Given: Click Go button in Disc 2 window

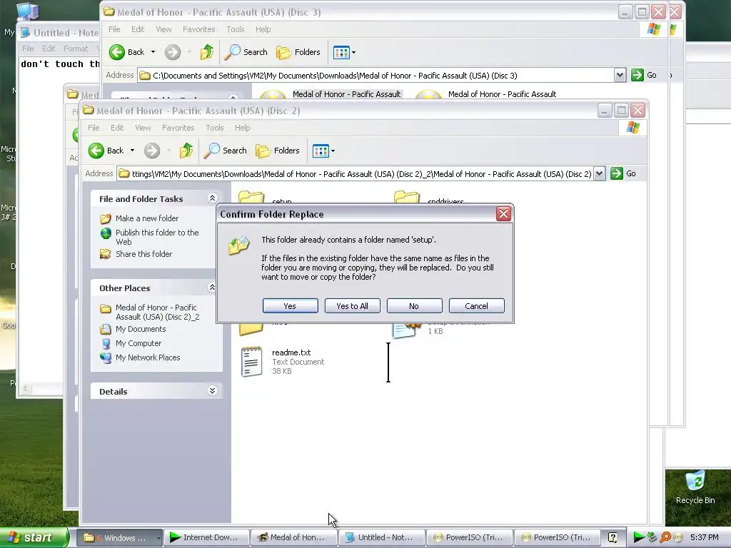Looking at the screenshot, I should tap(623, 173).
